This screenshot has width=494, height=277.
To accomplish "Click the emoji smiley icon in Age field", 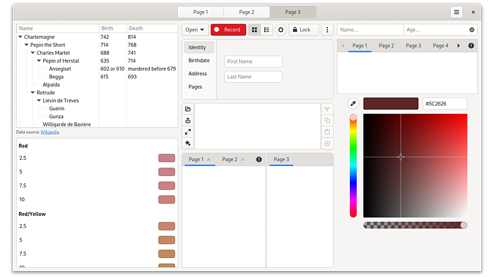I will click(471, 30).
